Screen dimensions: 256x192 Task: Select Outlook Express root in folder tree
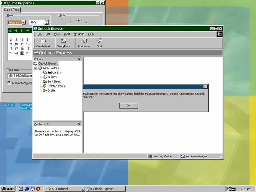click(48, 63)
